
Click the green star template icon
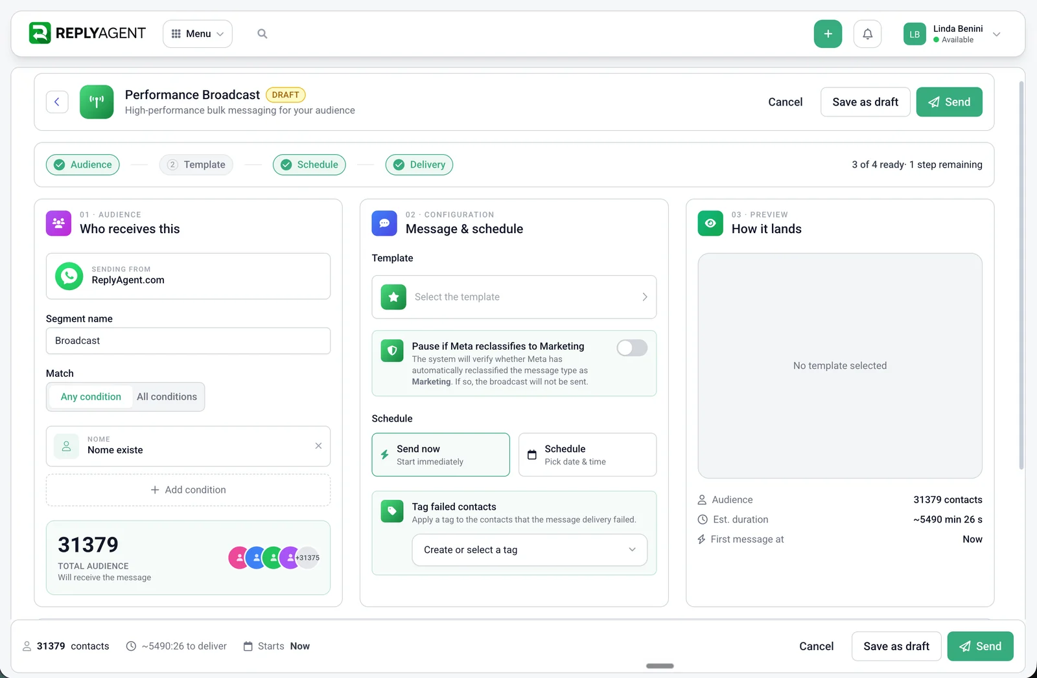pos(393,297)
